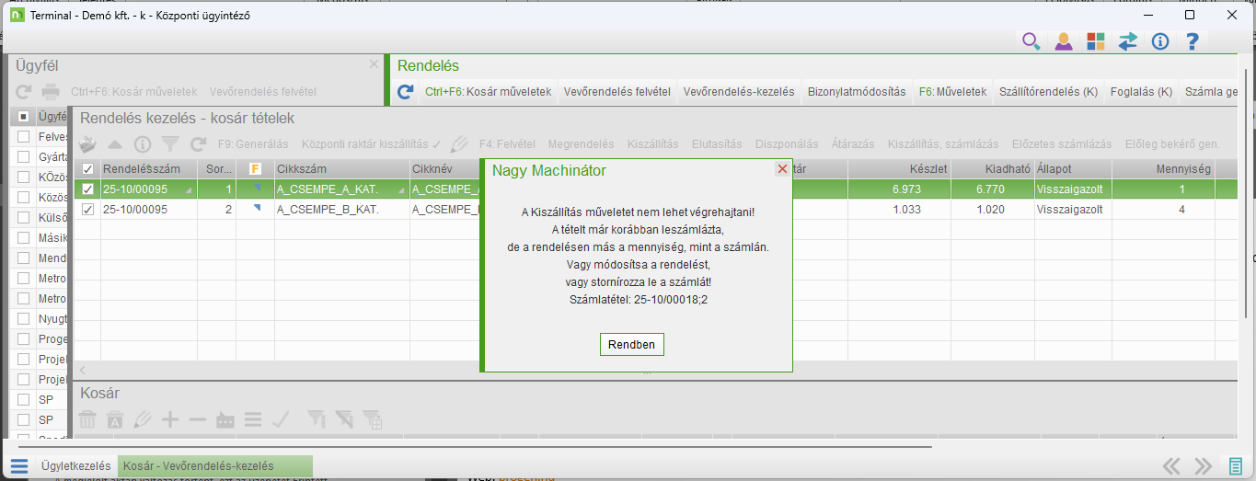The height and width of the screenshot is (481, 1256).
Task: Click the printer icon in Ügyfél panel
Action: (51, 92)
